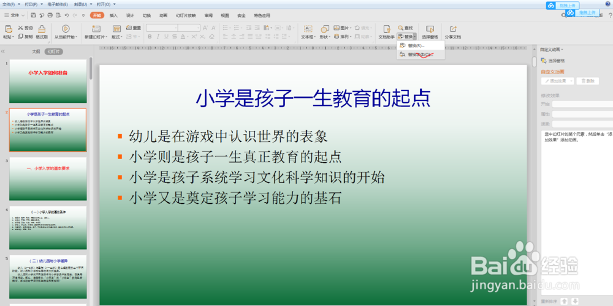
Task: Click the 删除 button in animation pane
Action: [x=588, y=81]
